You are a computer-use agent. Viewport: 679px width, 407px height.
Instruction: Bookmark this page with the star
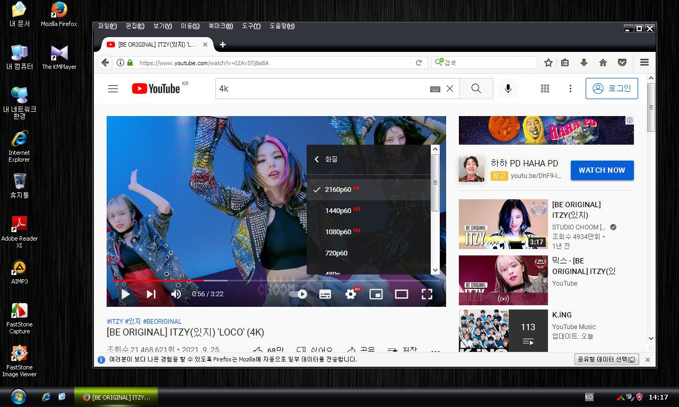click(549, 63)
